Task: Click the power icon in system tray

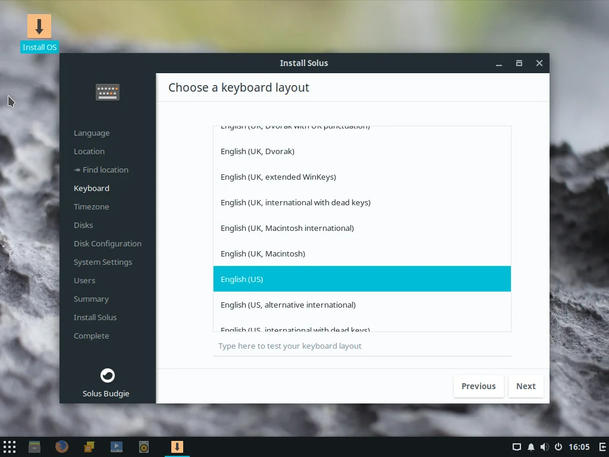Action: pyautogui.click(x=558, y=447)
